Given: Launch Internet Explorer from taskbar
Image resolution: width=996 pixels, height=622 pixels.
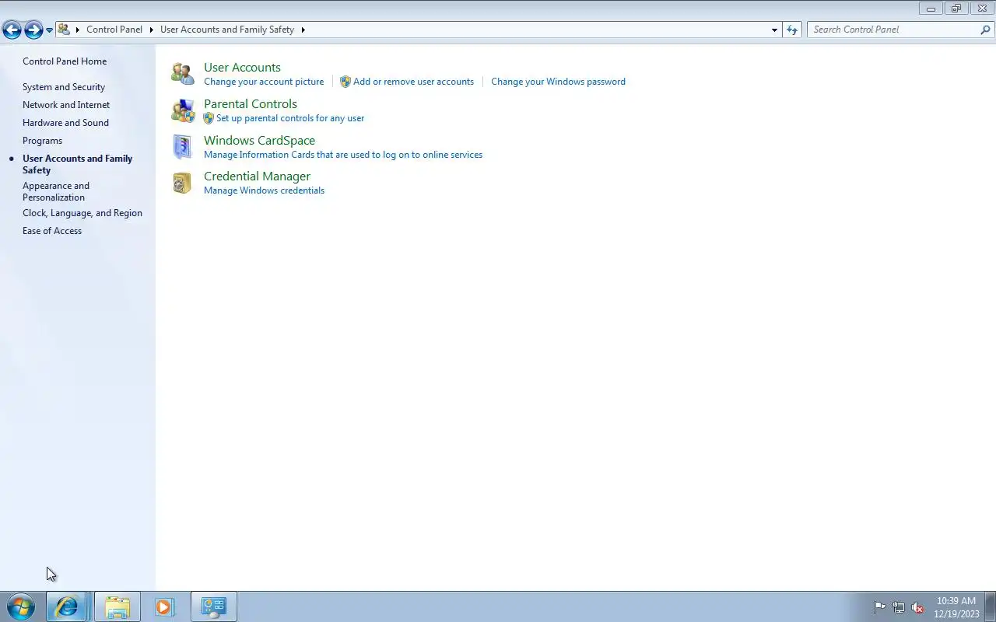Looking at the screenshot, I should (x=66, y=606).
